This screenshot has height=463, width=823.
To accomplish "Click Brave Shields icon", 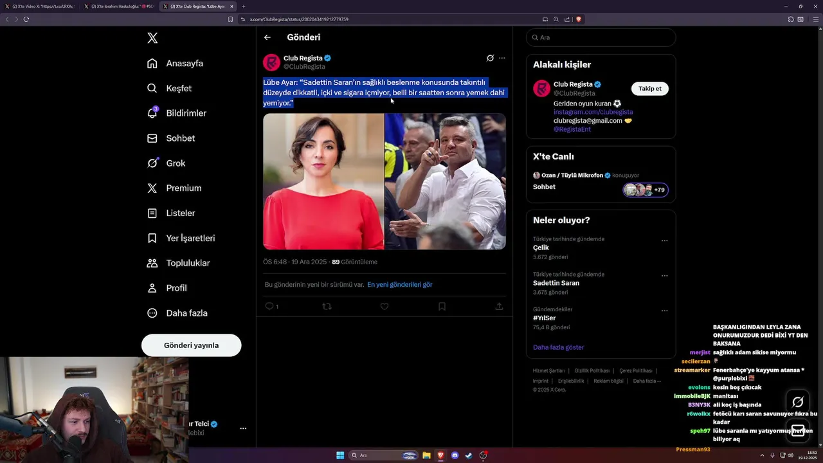I will [579, 19].
